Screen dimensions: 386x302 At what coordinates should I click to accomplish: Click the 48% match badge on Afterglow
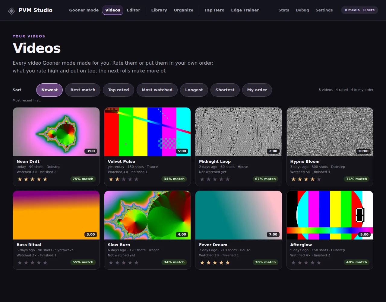pyautogui.click(x=356, y=262)
